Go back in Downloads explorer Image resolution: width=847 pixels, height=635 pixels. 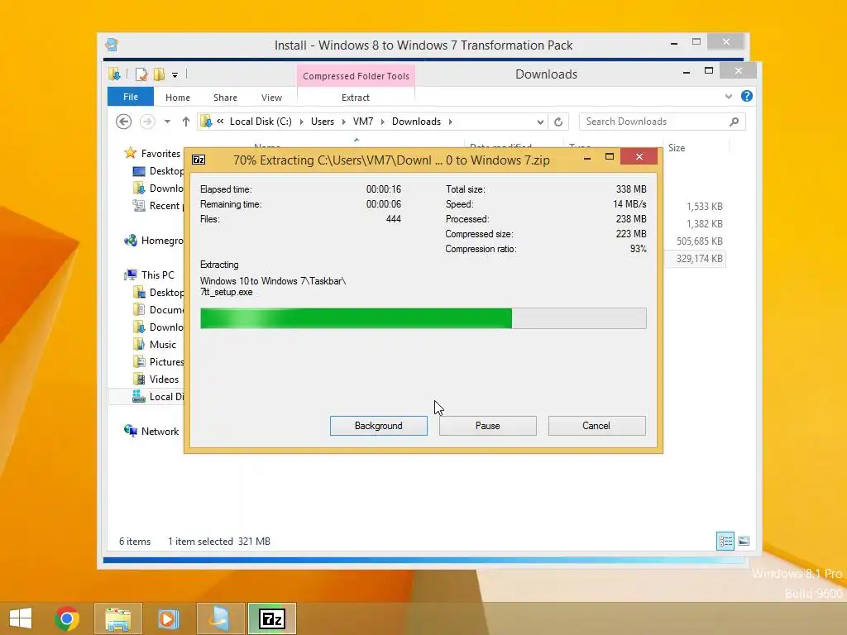(x=124, y=122)
